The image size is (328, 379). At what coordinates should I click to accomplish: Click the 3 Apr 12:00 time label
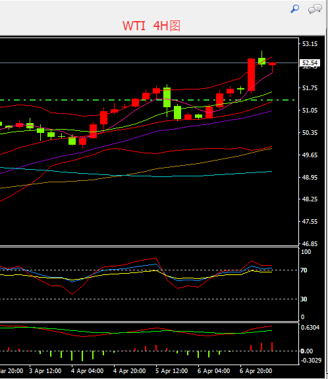(45, 371)
